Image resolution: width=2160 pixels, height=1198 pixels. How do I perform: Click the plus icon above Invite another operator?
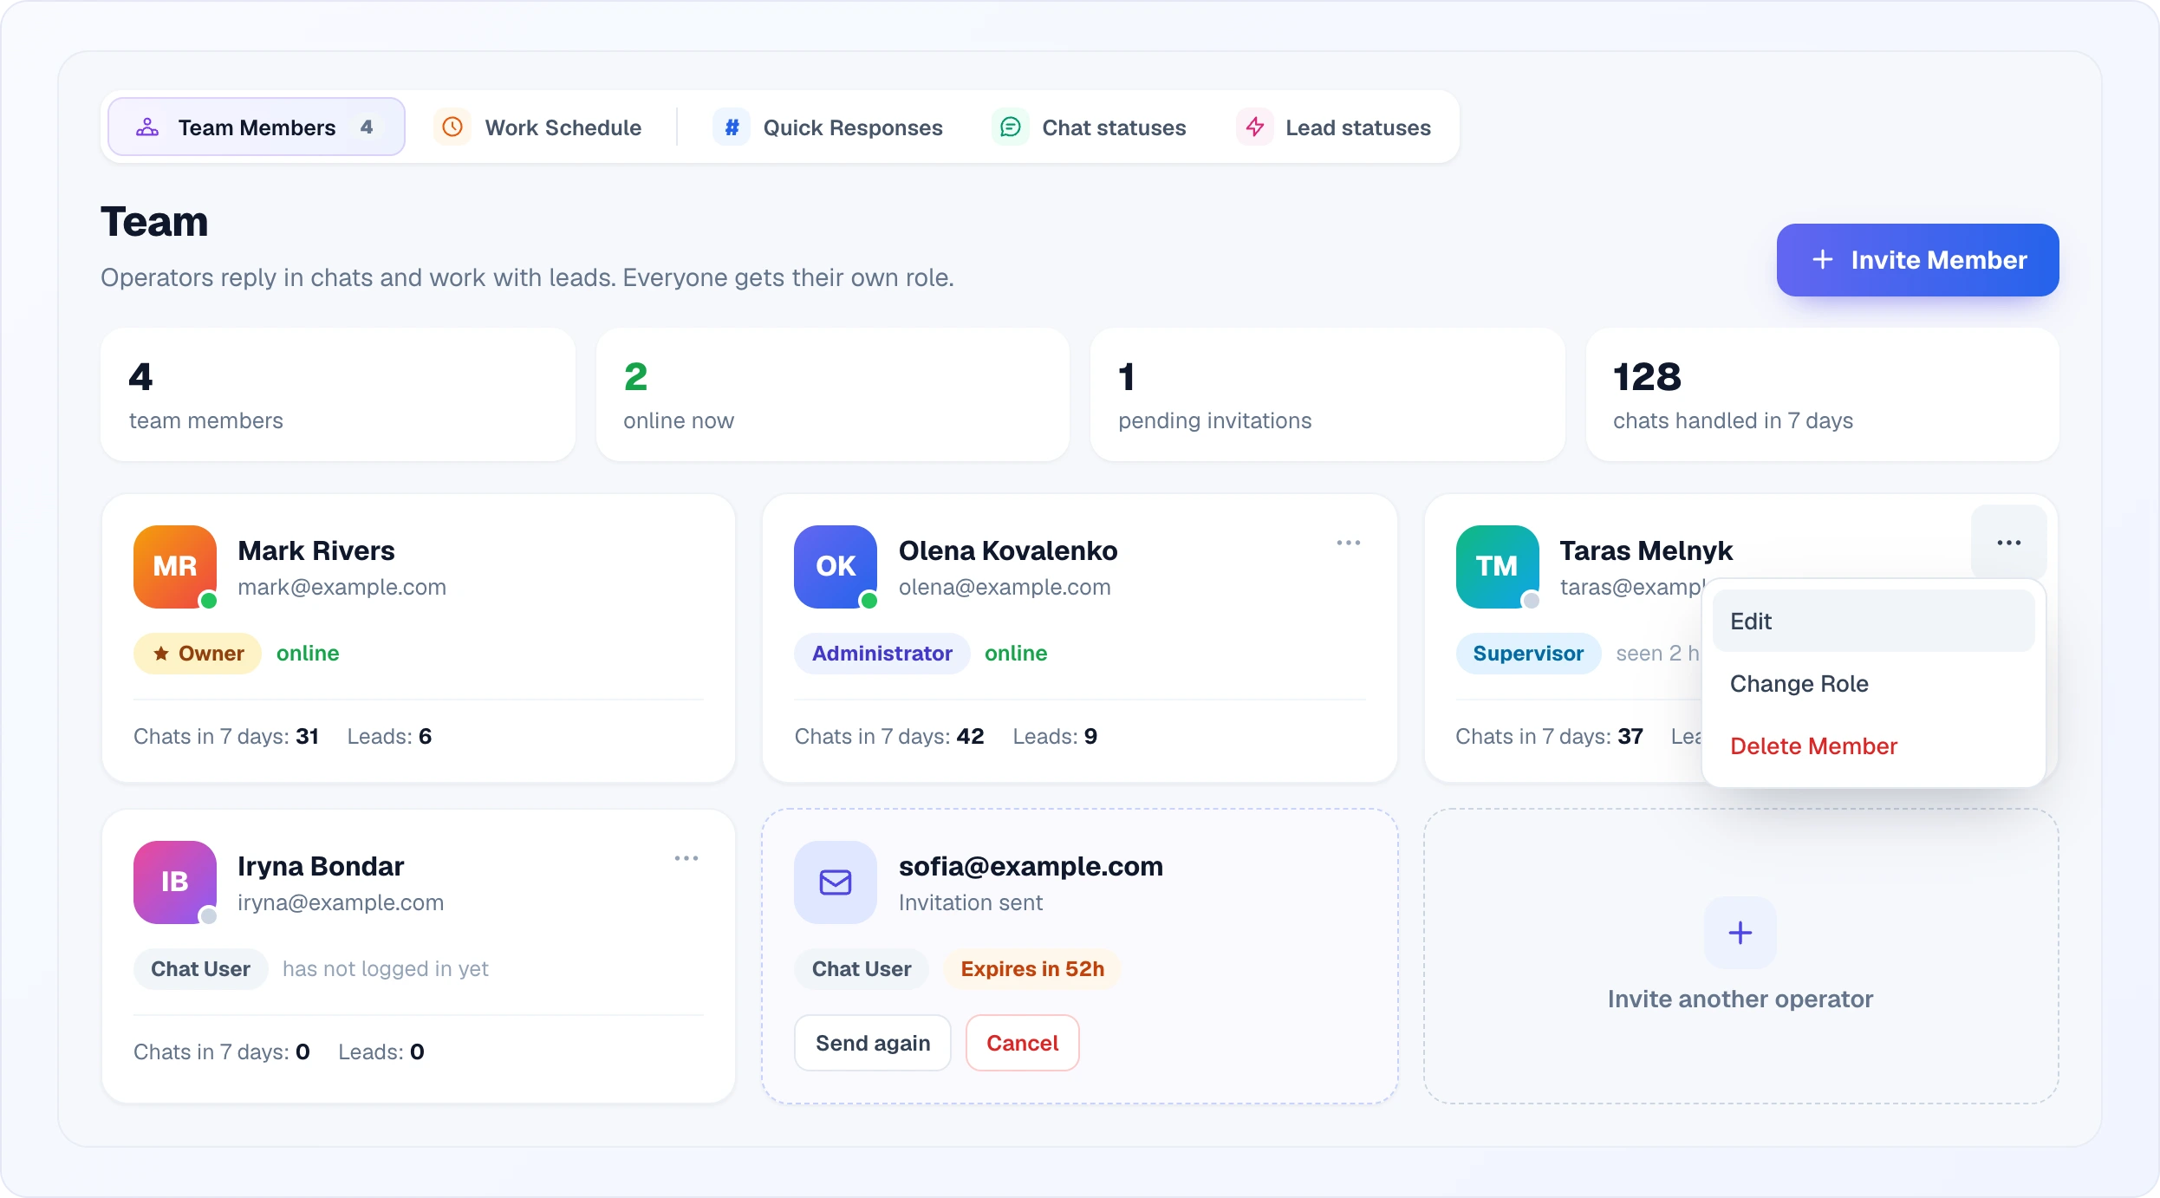pyautogui.click(x=1740, y=933)
